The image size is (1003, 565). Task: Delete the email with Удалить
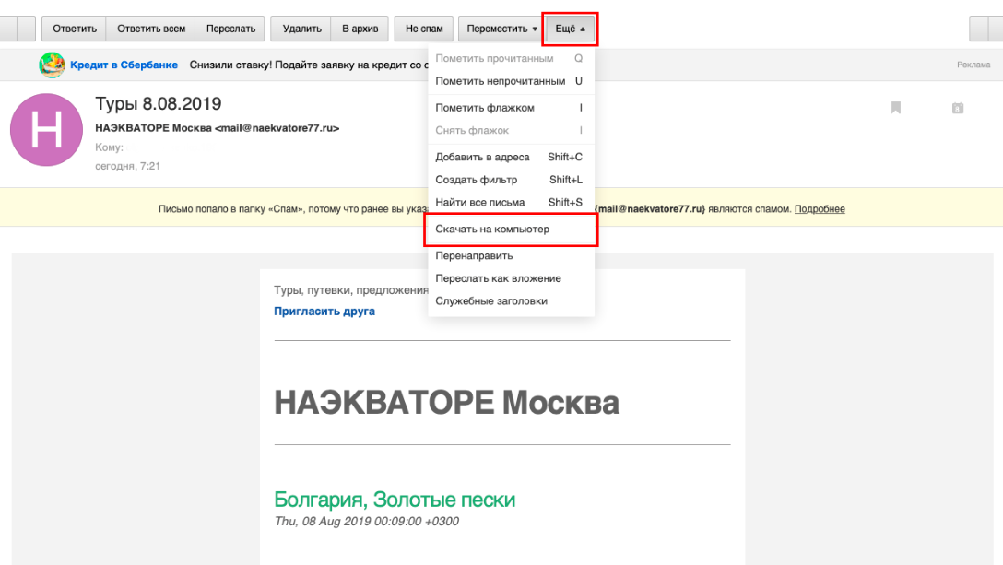(302, 29)
